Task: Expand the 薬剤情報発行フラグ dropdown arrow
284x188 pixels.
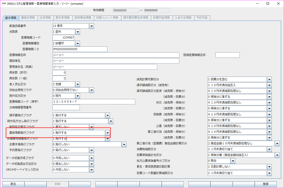Action: (108, 133)
